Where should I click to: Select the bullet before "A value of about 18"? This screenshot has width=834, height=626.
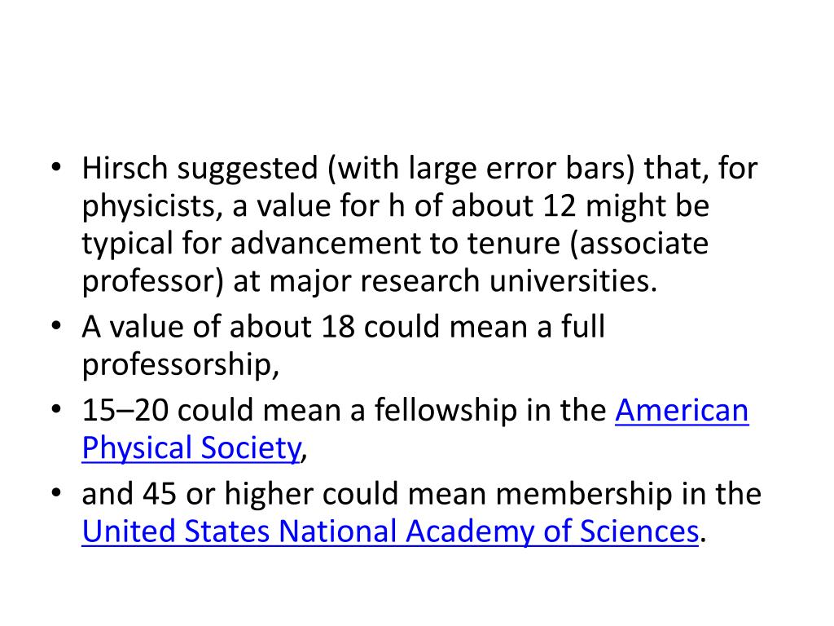(x=56, y=326)
